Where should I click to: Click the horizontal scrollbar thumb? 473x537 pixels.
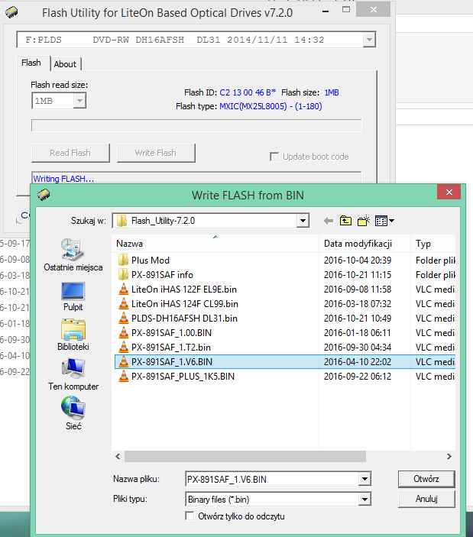[245, 457]
